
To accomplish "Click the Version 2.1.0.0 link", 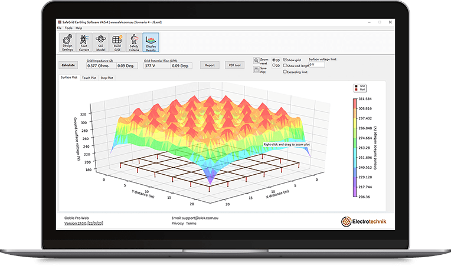I will click(83, 223).
